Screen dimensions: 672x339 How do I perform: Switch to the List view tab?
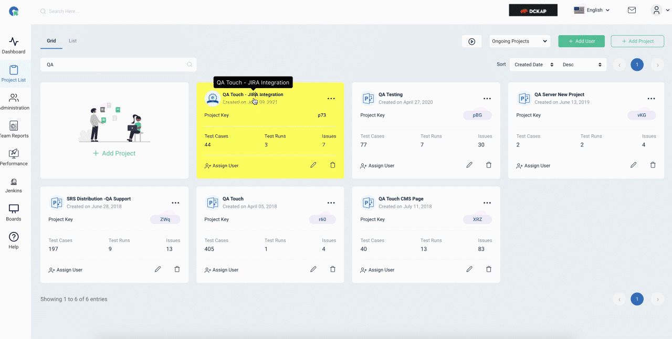pos(73,40)
